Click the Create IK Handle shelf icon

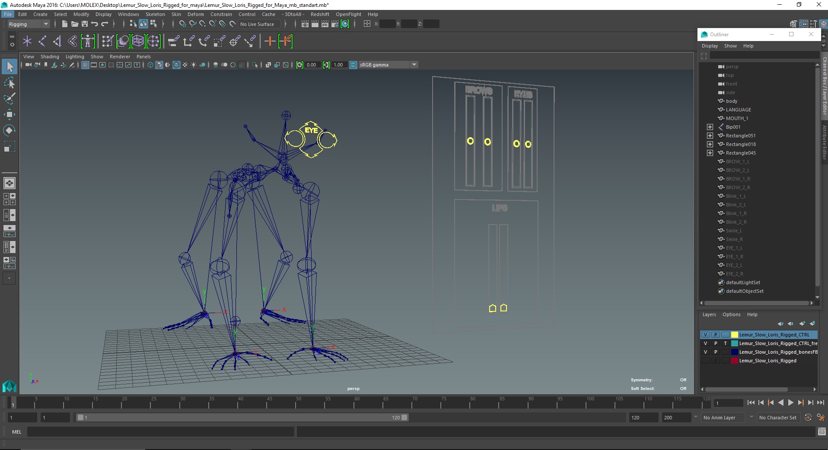pyautogui.click(x=57, y=41)
